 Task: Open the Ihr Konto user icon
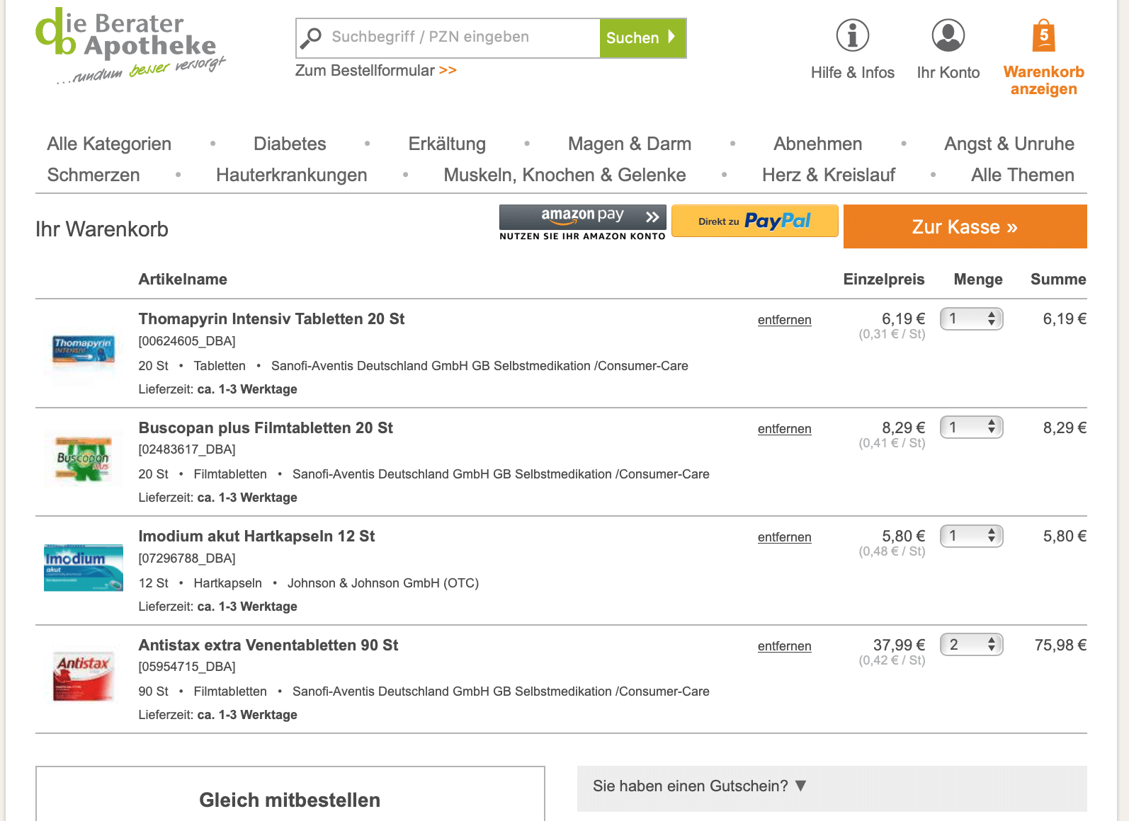pos(948,35)
